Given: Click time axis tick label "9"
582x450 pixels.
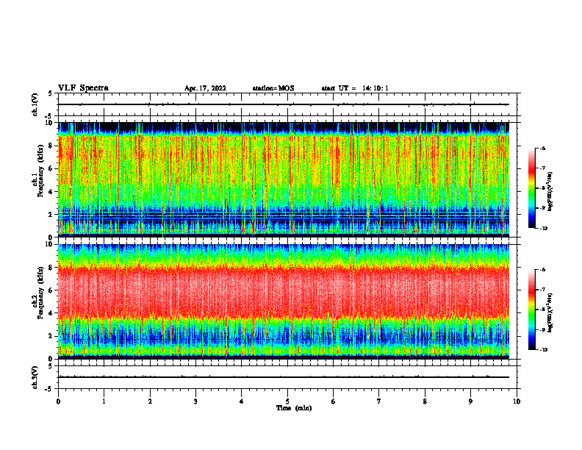Looking at the screenshot, I should 470,401.
